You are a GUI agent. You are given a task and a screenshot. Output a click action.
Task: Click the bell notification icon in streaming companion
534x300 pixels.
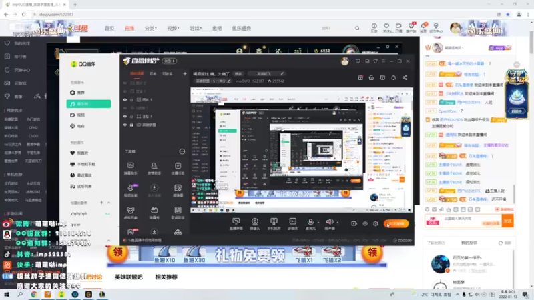tap(393, 77)
